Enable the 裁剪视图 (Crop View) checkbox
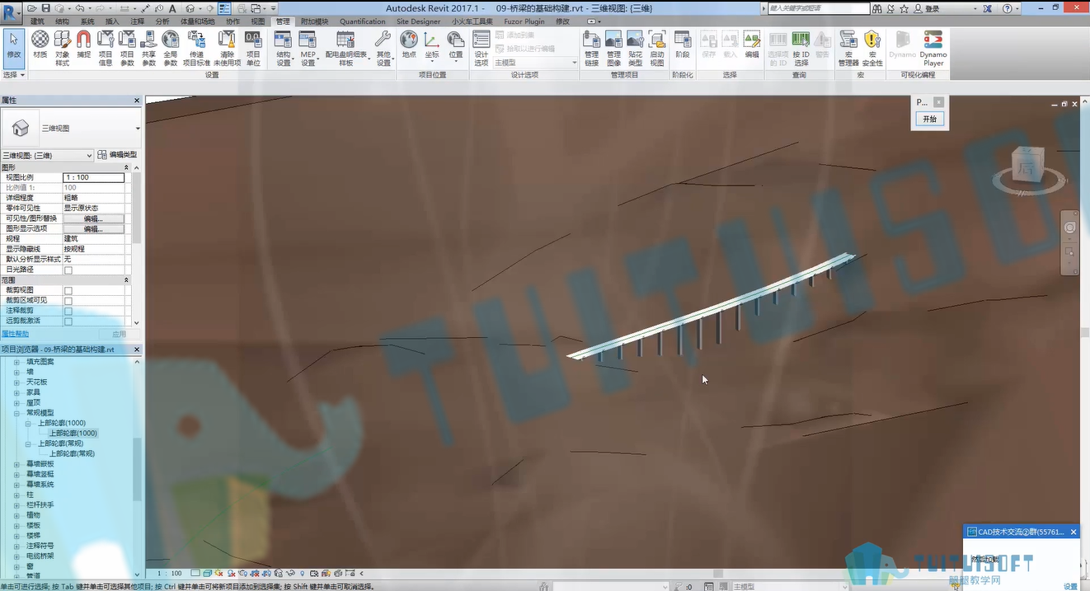The height and width of the screenshot is (591, 1090). point(68,291)
